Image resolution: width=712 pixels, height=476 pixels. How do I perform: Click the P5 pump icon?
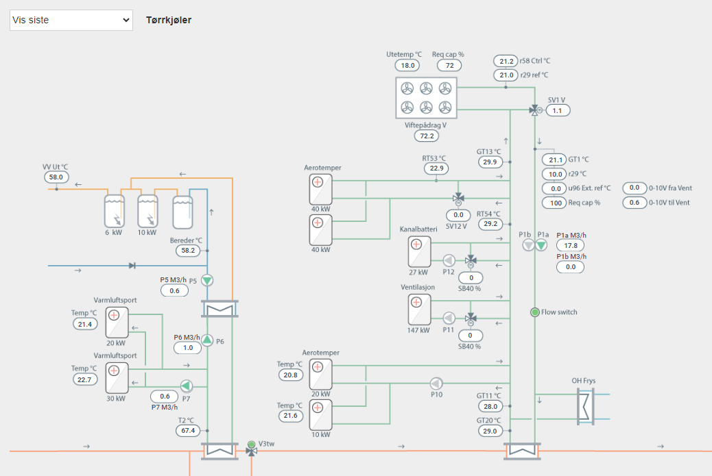click(x=207, y=280)
